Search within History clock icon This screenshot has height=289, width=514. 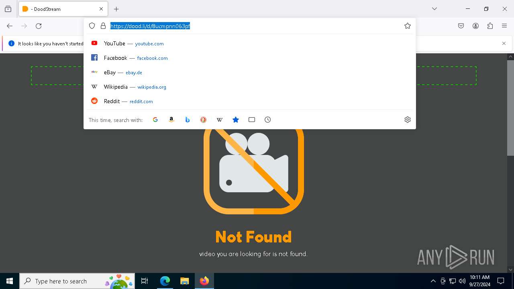point(268,120)
